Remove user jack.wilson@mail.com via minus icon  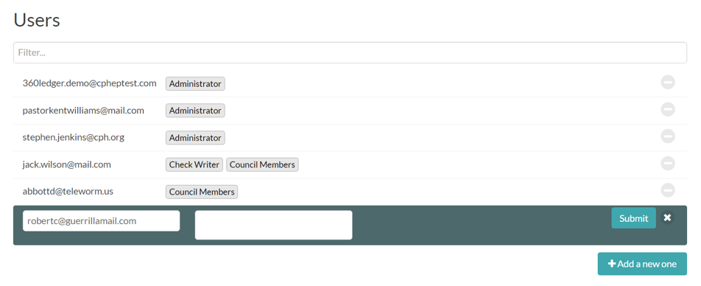[667, 164]
